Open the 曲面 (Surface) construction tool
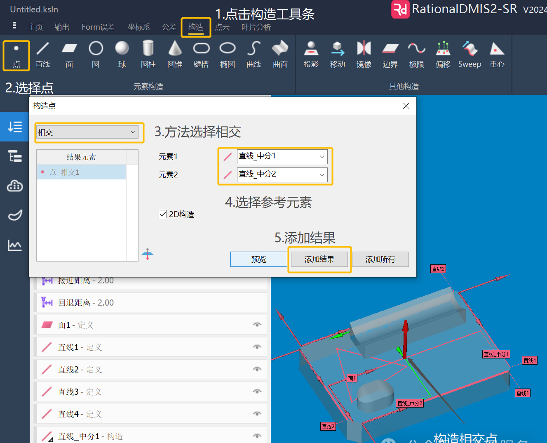 (280, 54)
